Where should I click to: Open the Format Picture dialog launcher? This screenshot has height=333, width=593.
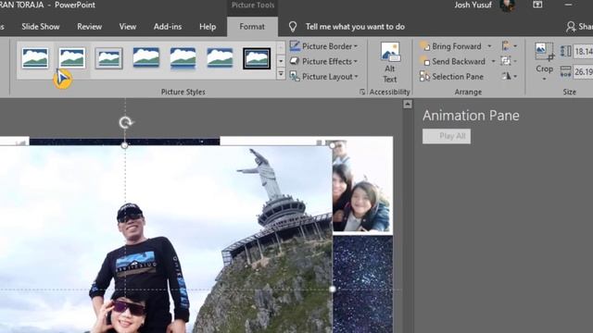(x=362, y=92)
